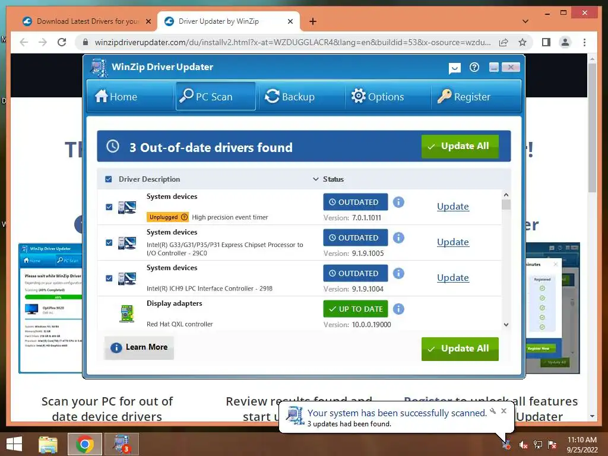Toggle the select-all Driver Description checkbox
This screenshot has height=456, width=608.
click(109, 179)
